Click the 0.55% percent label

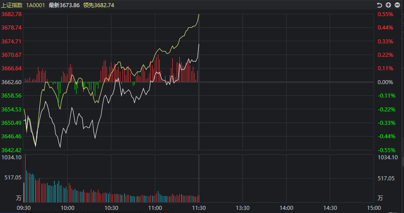pyautogui.click(x=386, y=14)
